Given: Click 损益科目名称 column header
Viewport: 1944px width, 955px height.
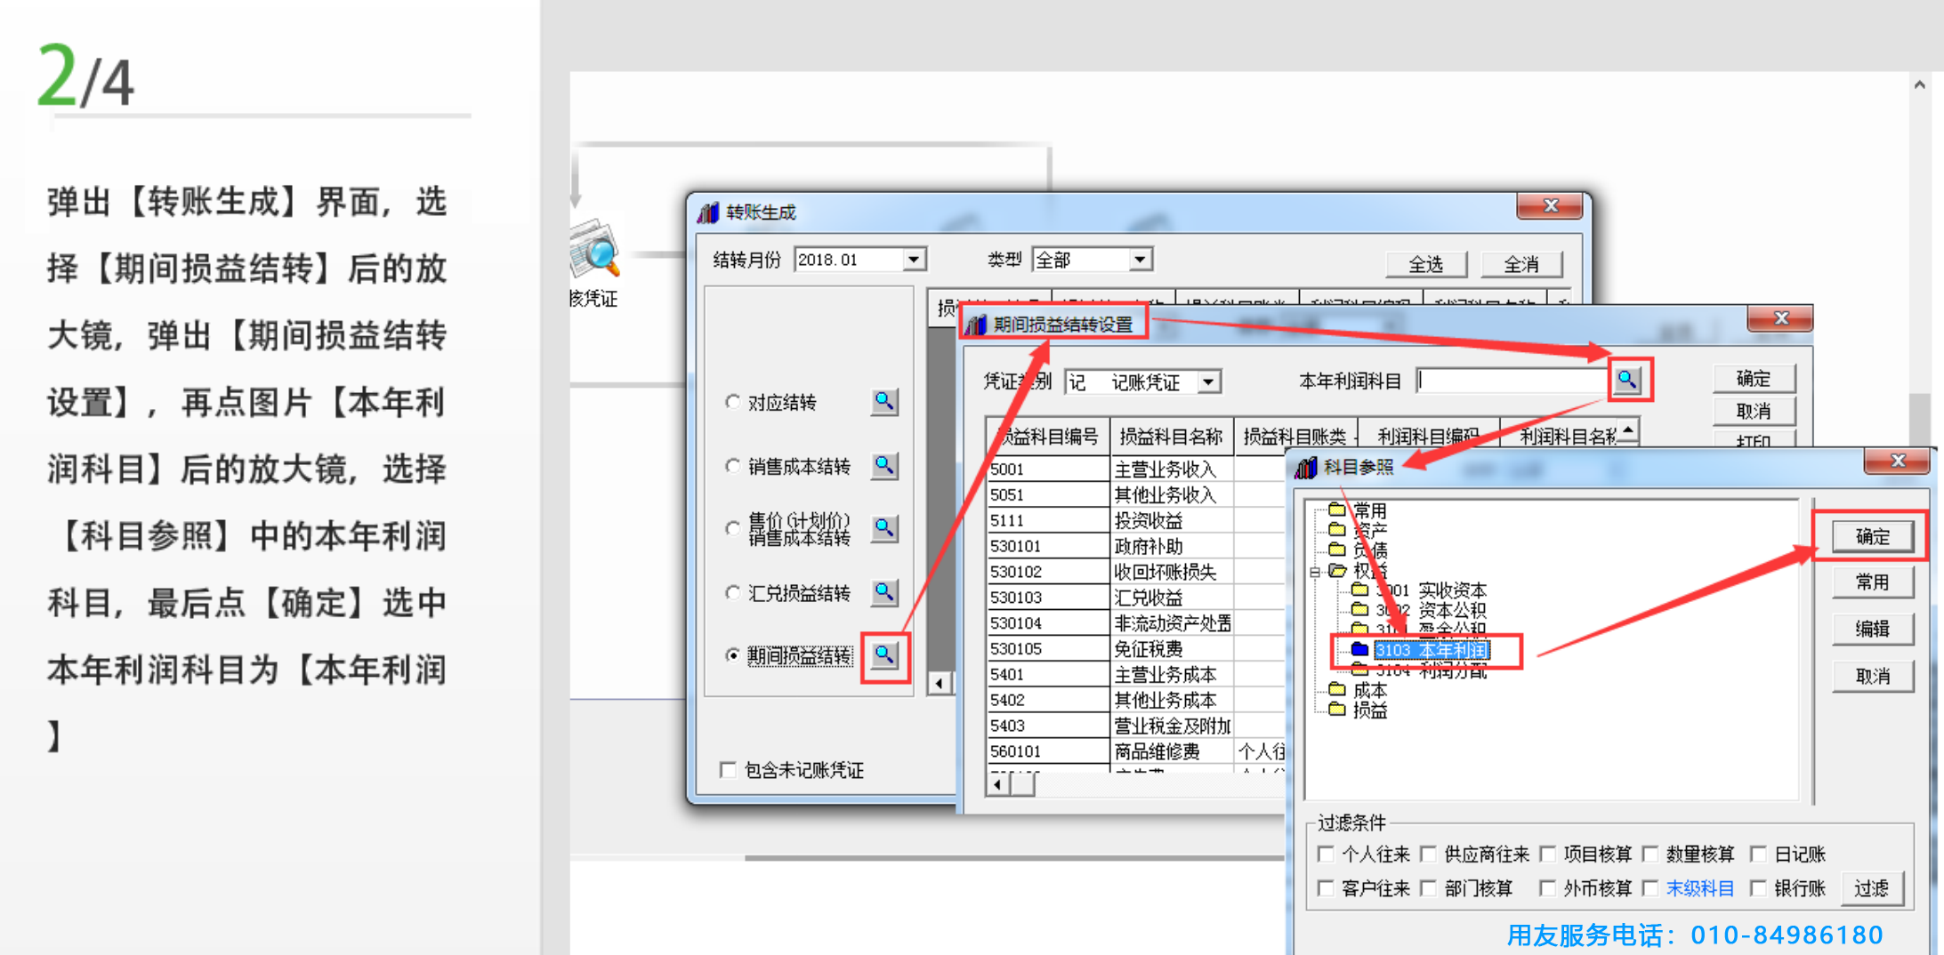Looking at the screenshot, I should click(1172, 436).
